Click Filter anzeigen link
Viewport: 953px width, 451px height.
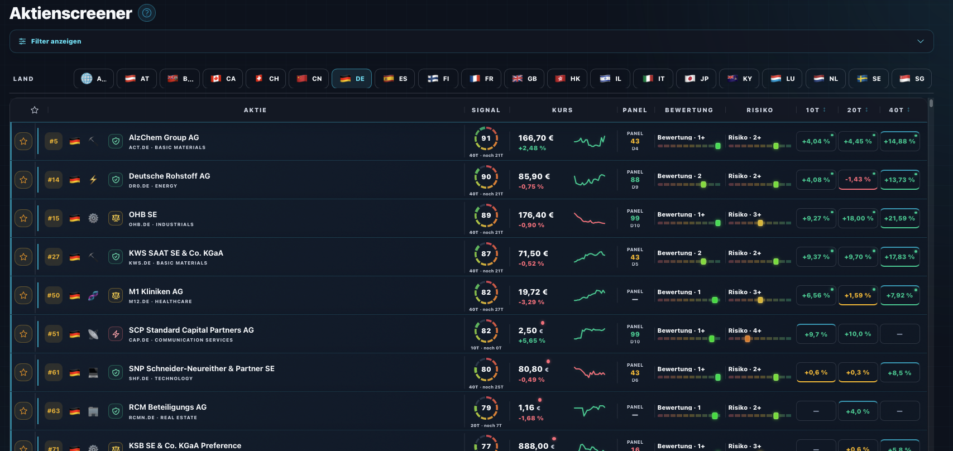pos(56,41)
